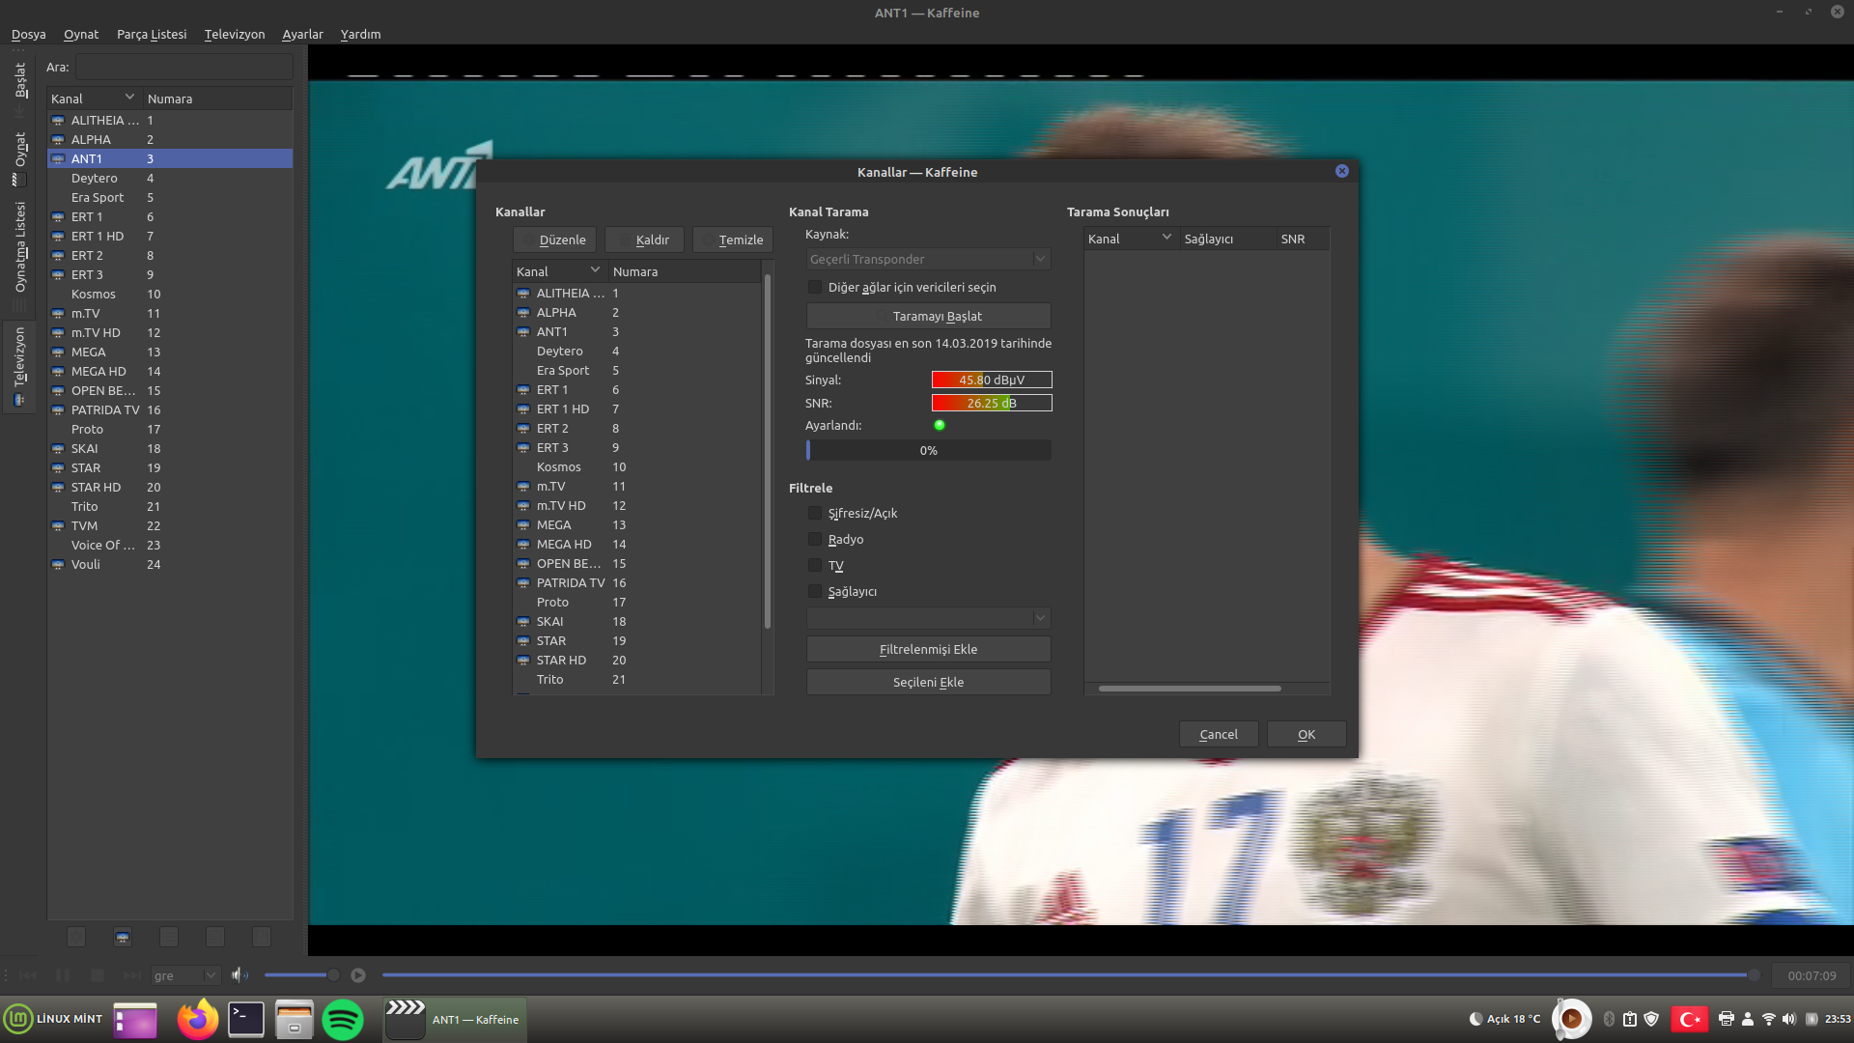Click the dialog channel list vertical scrollbar

tap(768, 451)
